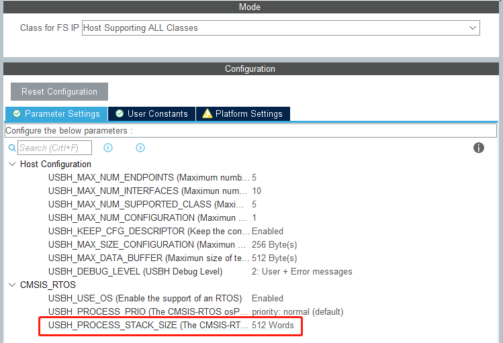Click the search magnifier icon

(x=12, y=148)
